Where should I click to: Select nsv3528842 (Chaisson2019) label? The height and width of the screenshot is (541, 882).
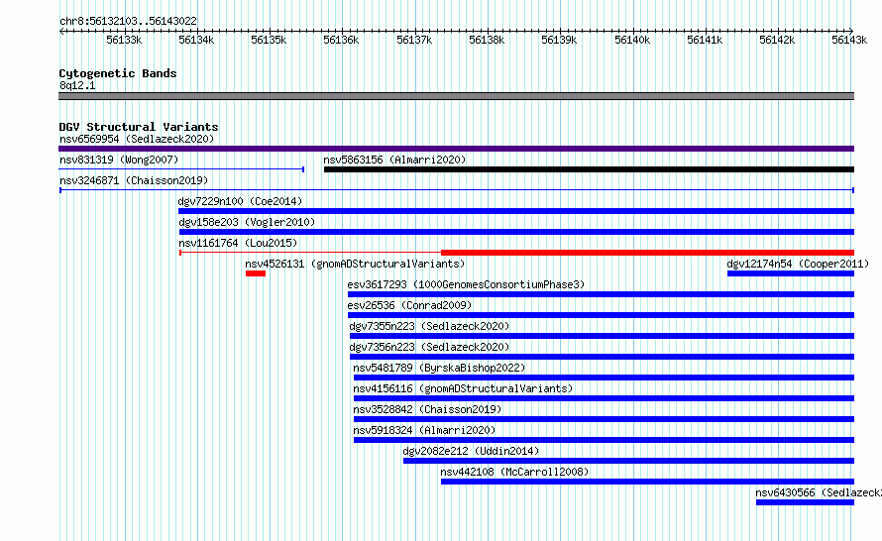[x=427, y=409]
